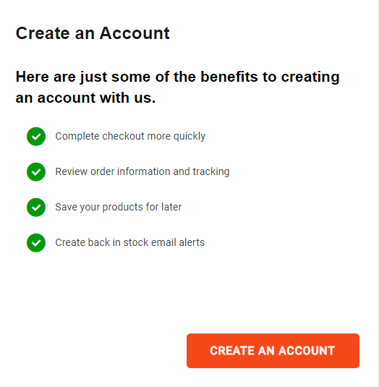Click the word 'benefits' in the bold subheading
Viewport: 379px width, 387px height.
pos(229,77)
